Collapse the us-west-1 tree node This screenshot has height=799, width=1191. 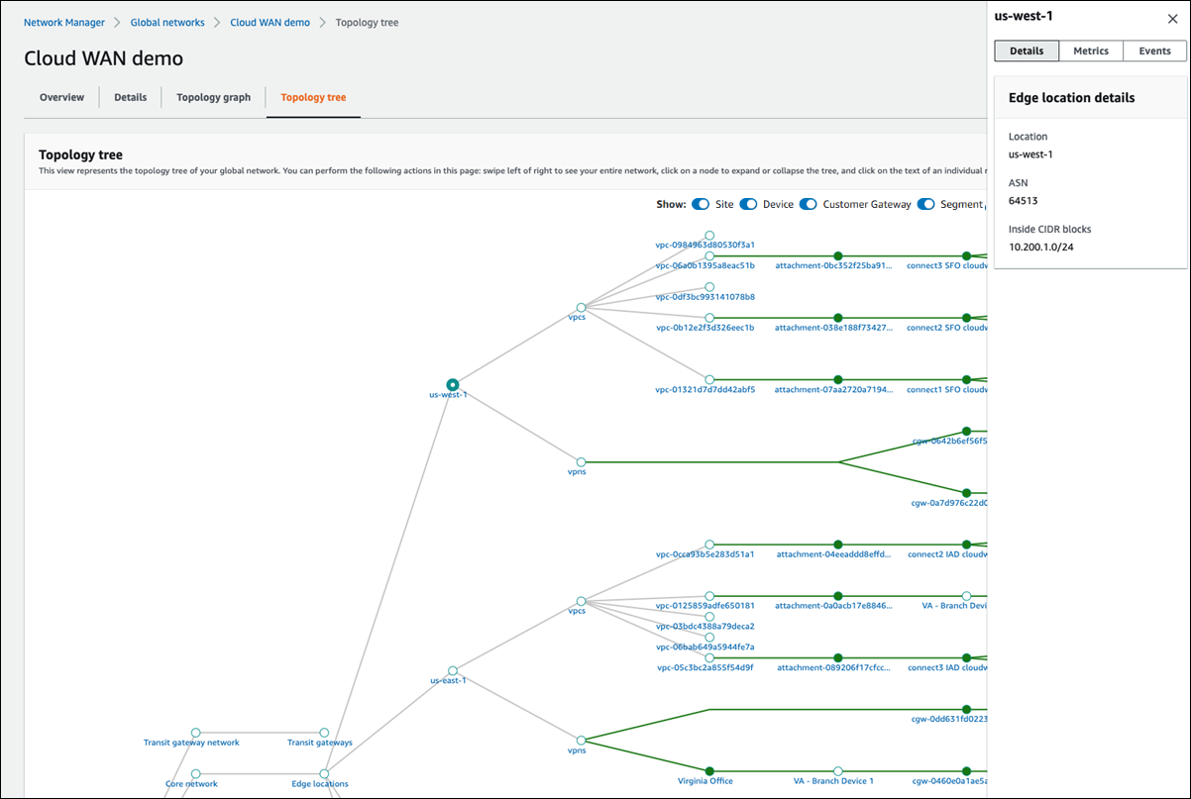(x=452, y=384)
